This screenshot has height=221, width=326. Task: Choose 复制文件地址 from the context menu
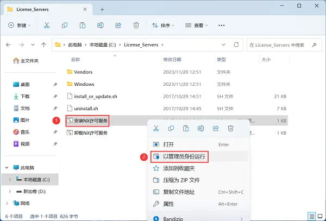(x=198, y=192)
